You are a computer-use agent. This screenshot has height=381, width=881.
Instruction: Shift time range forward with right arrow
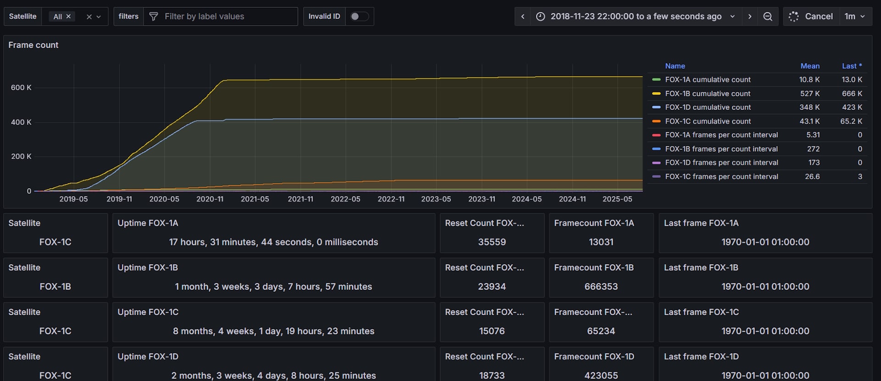750,16
